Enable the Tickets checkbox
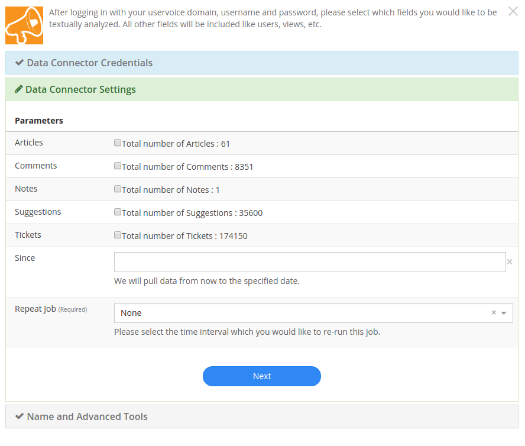The width and height of the screenshot is (525, 446). [x=118, y=235]
